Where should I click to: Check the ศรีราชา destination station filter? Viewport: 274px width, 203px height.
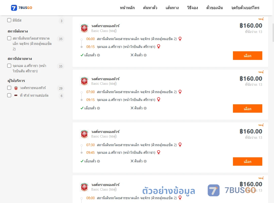click(9, 66)
